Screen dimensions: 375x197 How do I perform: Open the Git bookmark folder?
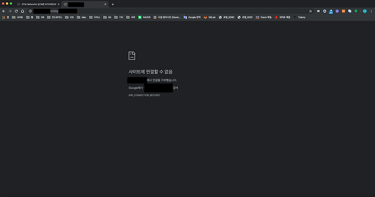[107, 17]
